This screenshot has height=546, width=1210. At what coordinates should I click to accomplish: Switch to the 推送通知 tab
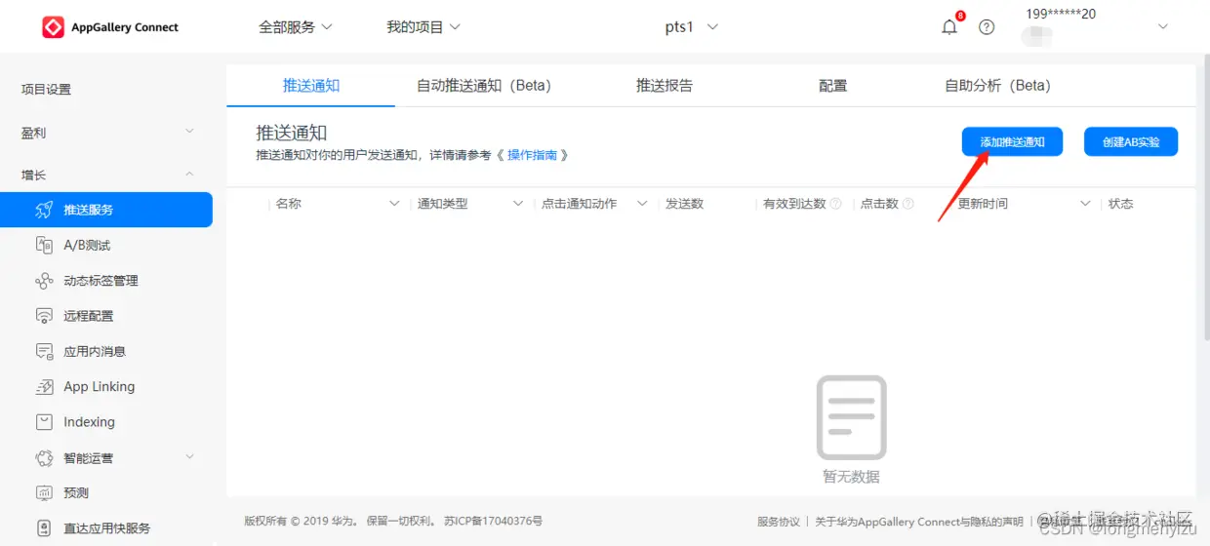(x=311, y=86)
